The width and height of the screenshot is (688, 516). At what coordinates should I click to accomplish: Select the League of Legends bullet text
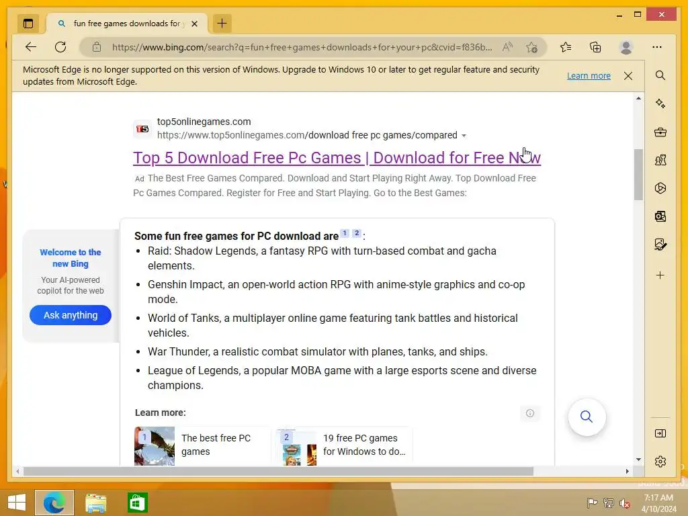click(x=342, y=378)
